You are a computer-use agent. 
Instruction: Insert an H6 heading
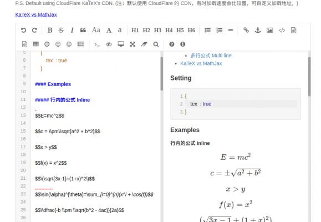click(x=191, y=31)
